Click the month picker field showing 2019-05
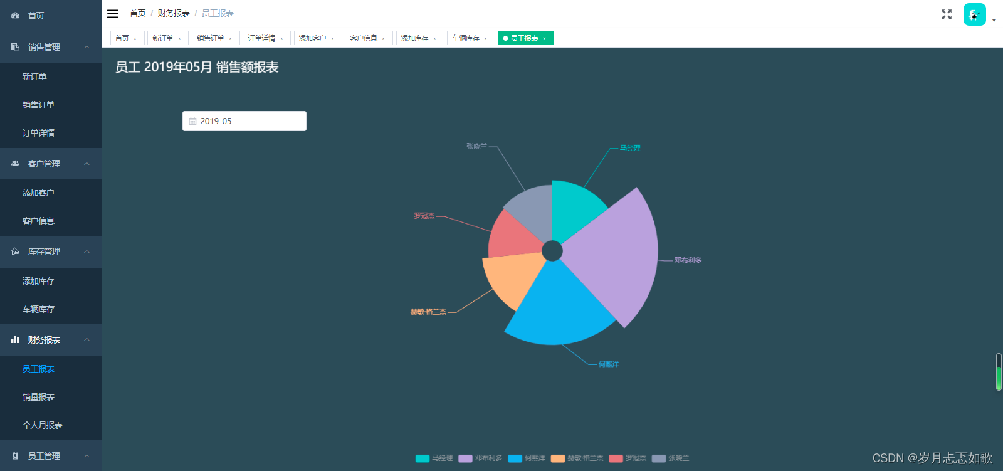Image resolution: width=1003 pixels, height=471 pixels. (244, 121)
